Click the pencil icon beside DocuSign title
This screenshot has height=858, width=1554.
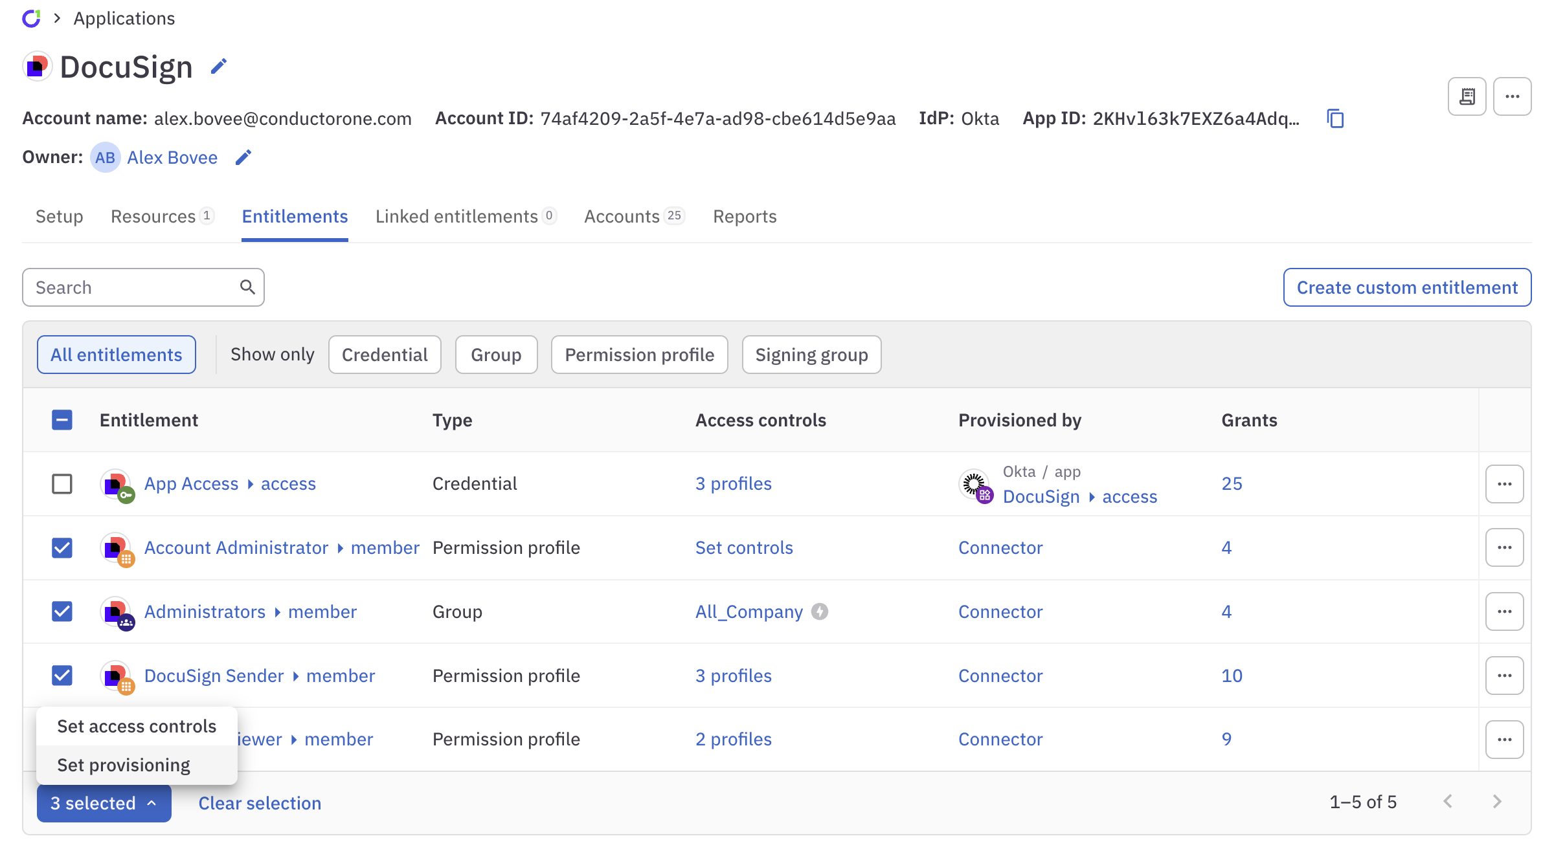(x=218, y=65)
